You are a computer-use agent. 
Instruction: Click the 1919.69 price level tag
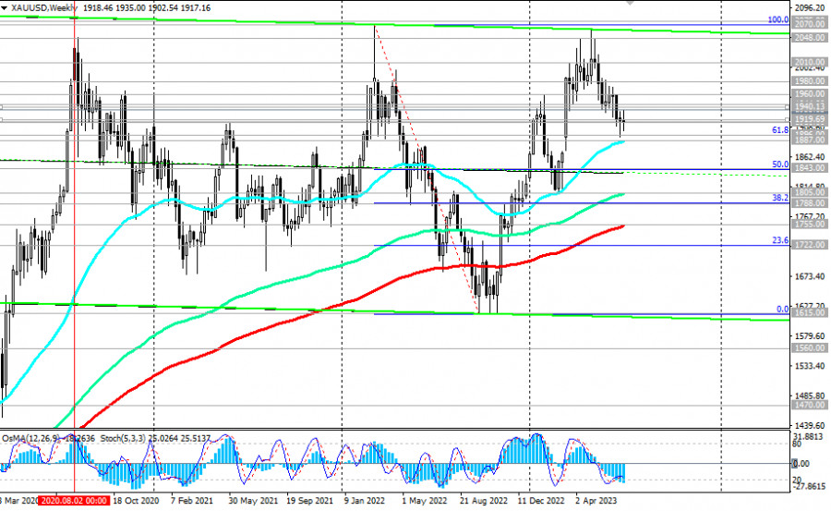coord(809,120)
